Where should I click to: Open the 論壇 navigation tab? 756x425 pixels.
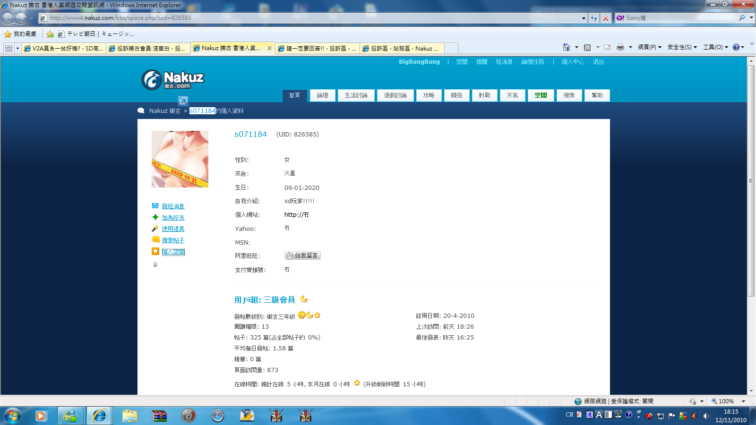pyautogui.click(x=323, y=95)
